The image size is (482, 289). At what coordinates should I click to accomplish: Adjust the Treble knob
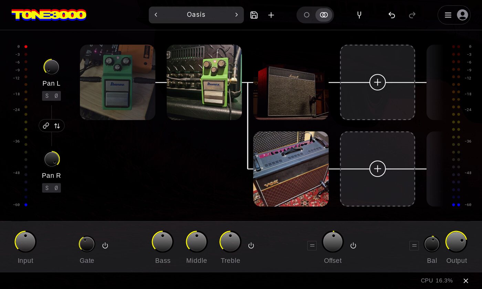point(230,242)
